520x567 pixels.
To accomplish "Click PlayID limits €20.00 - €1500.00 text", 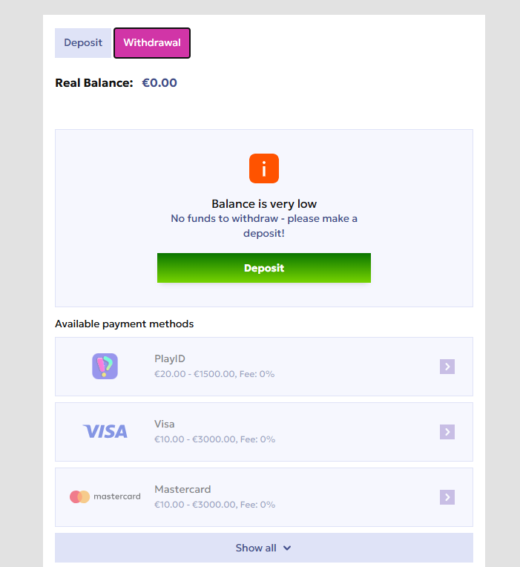I will coord(214,374).
